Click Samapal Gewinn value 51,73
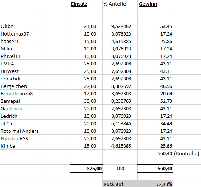This screenshot has height=187, width=201. [x=155, y=101]
